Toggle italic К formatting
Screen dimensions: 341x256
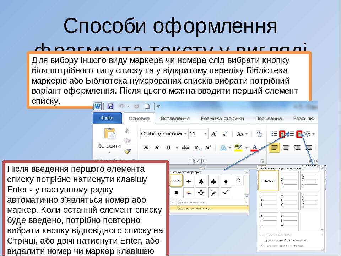pos(157,148)
